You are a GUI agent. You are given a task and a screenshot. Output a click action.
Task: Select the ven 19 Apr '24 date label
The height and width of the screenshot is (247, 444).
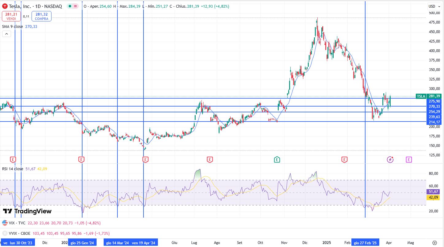(x=144, y=243)
